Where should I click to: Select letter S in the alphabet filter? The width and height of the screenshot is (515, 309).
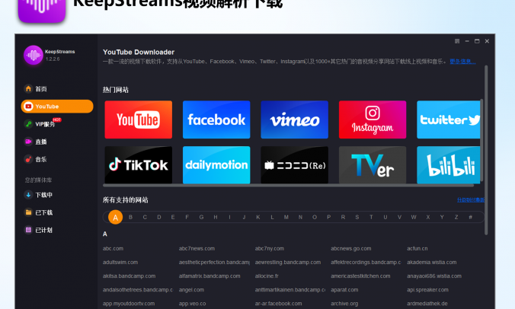click(x=357, y=217)
